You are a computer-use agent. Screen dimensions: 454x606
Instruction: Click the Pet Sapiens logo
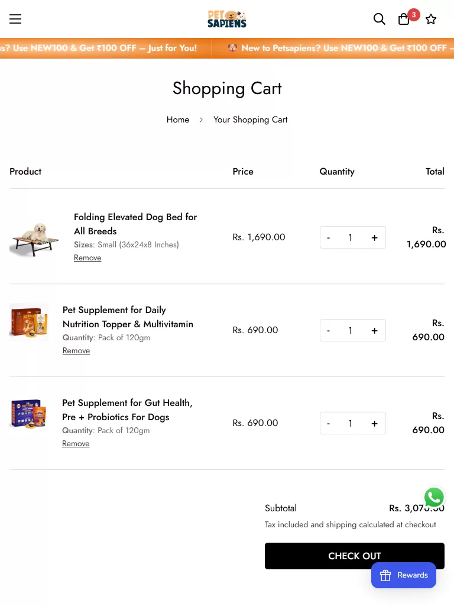coord(227,19)
